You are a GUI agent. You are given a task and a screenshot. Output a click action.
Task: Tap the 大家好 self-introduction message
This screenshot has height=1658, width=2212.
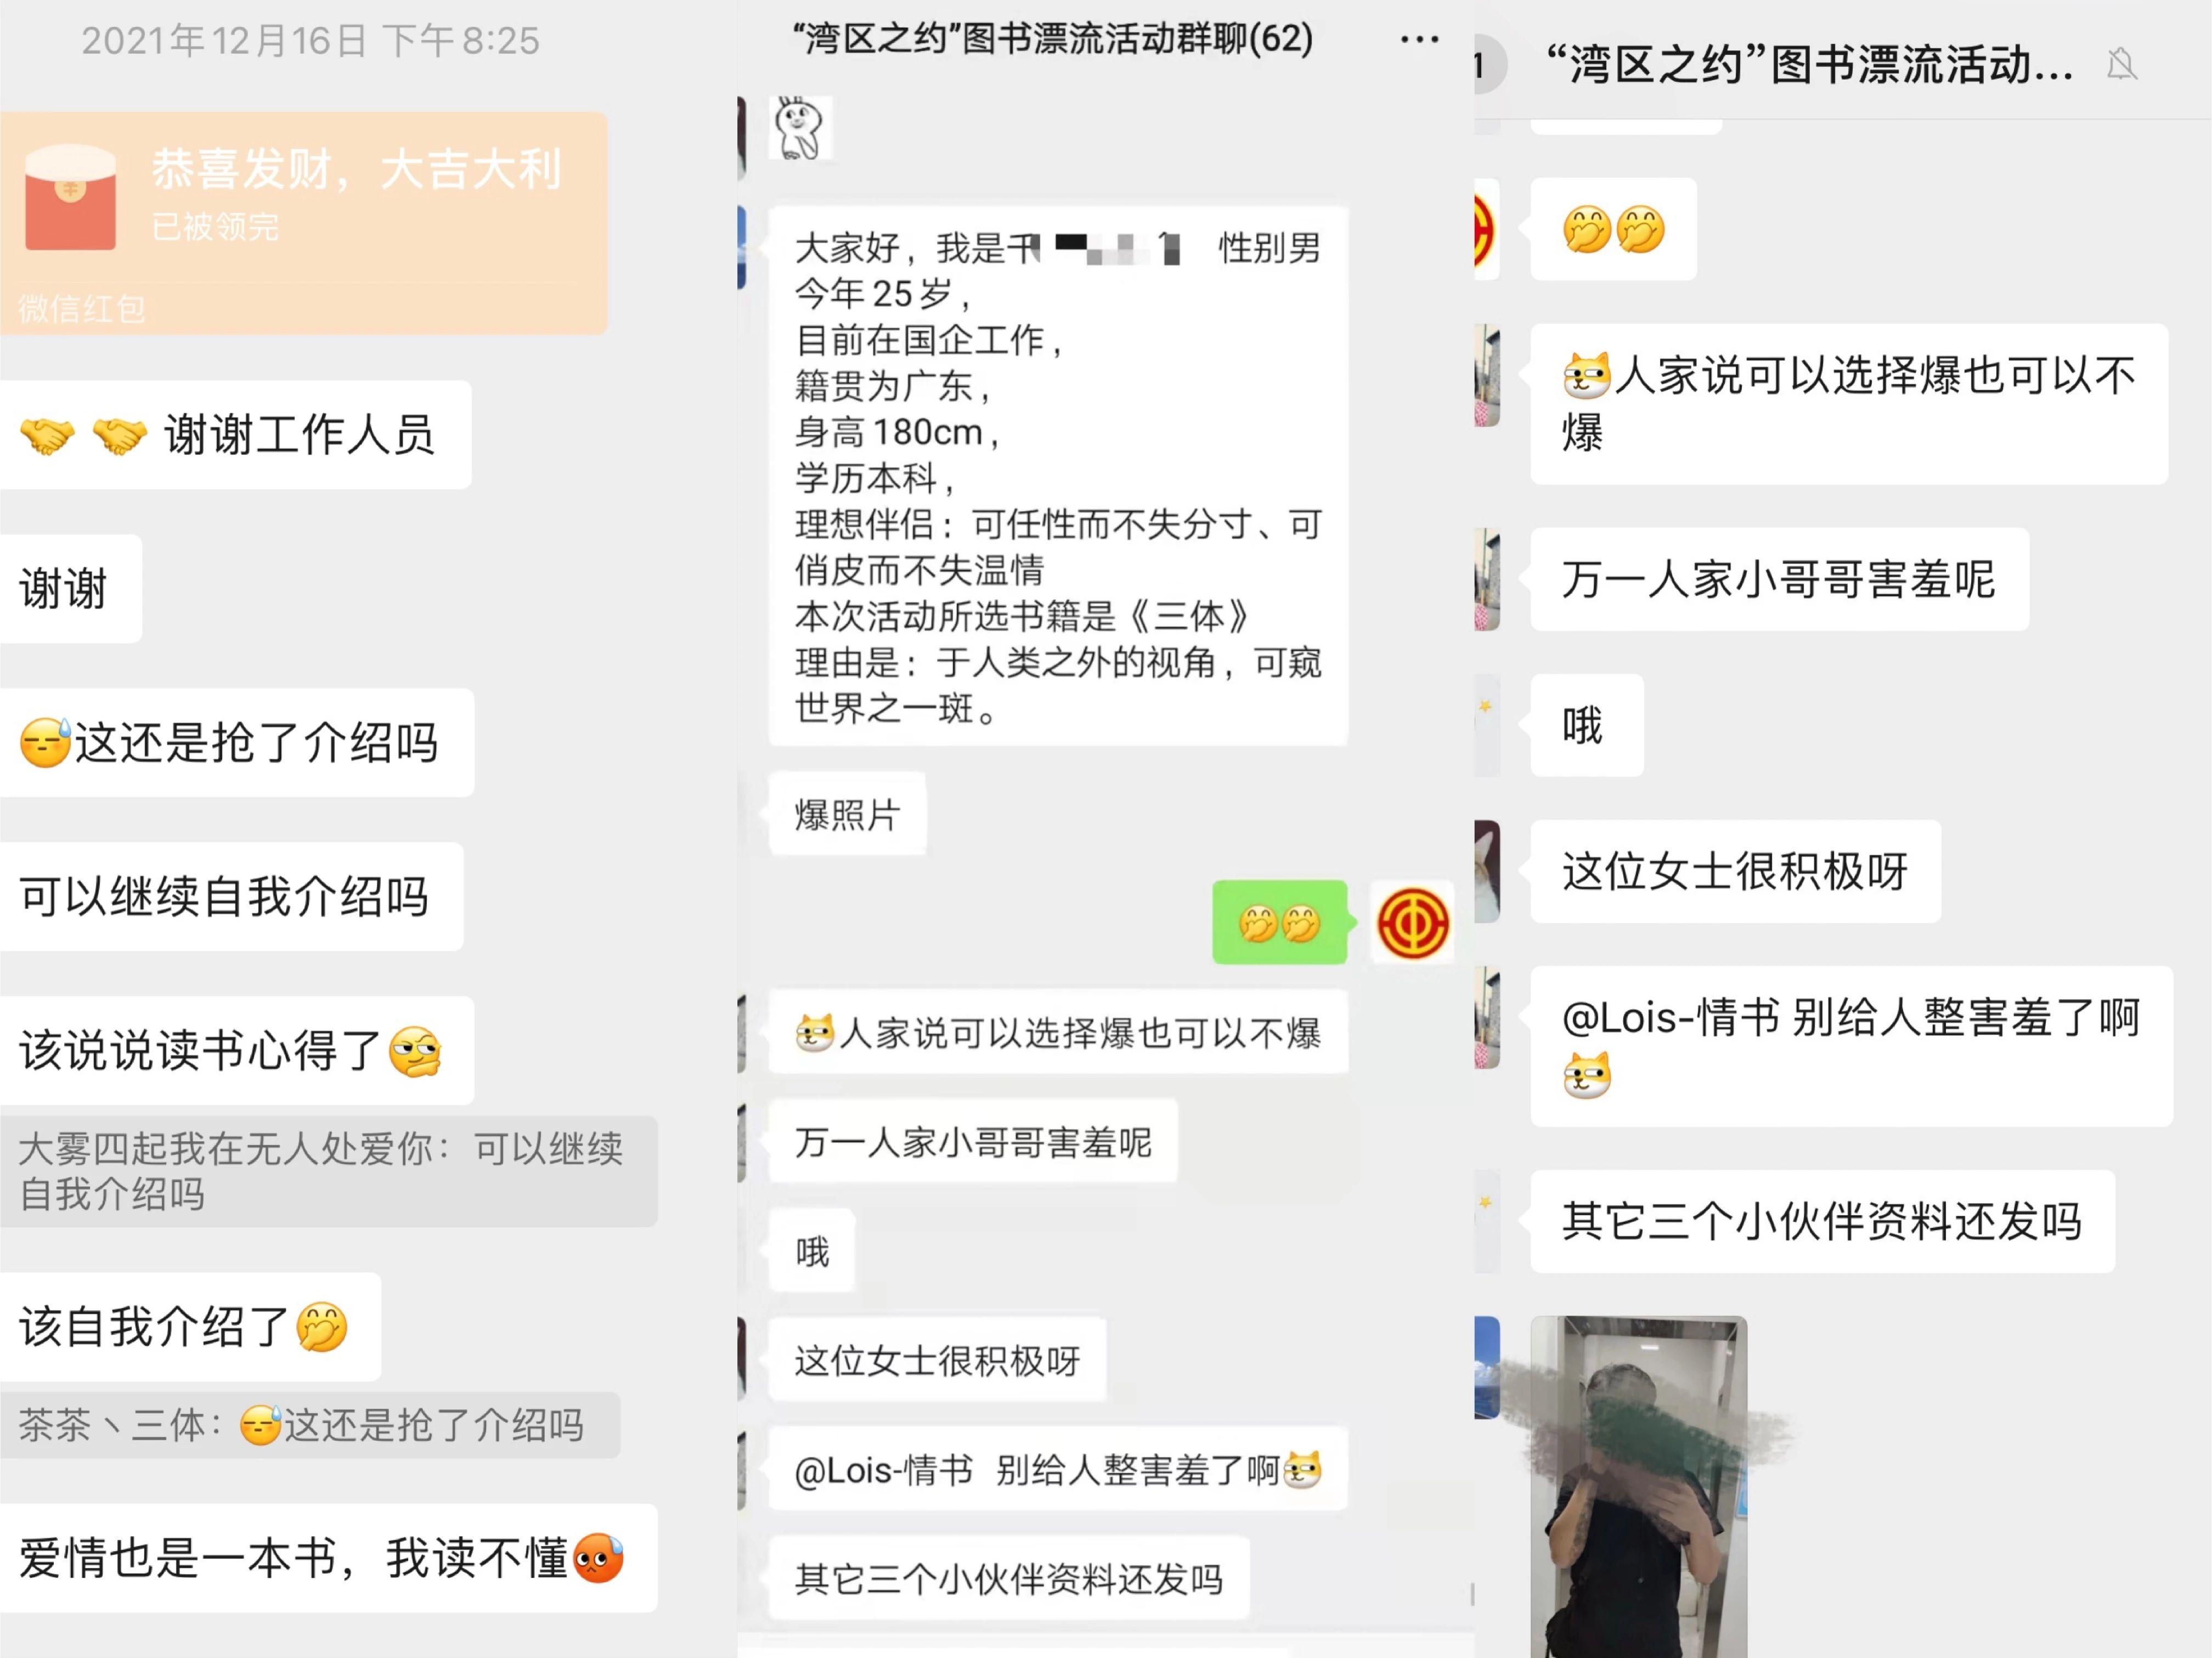pos(1058,476)
